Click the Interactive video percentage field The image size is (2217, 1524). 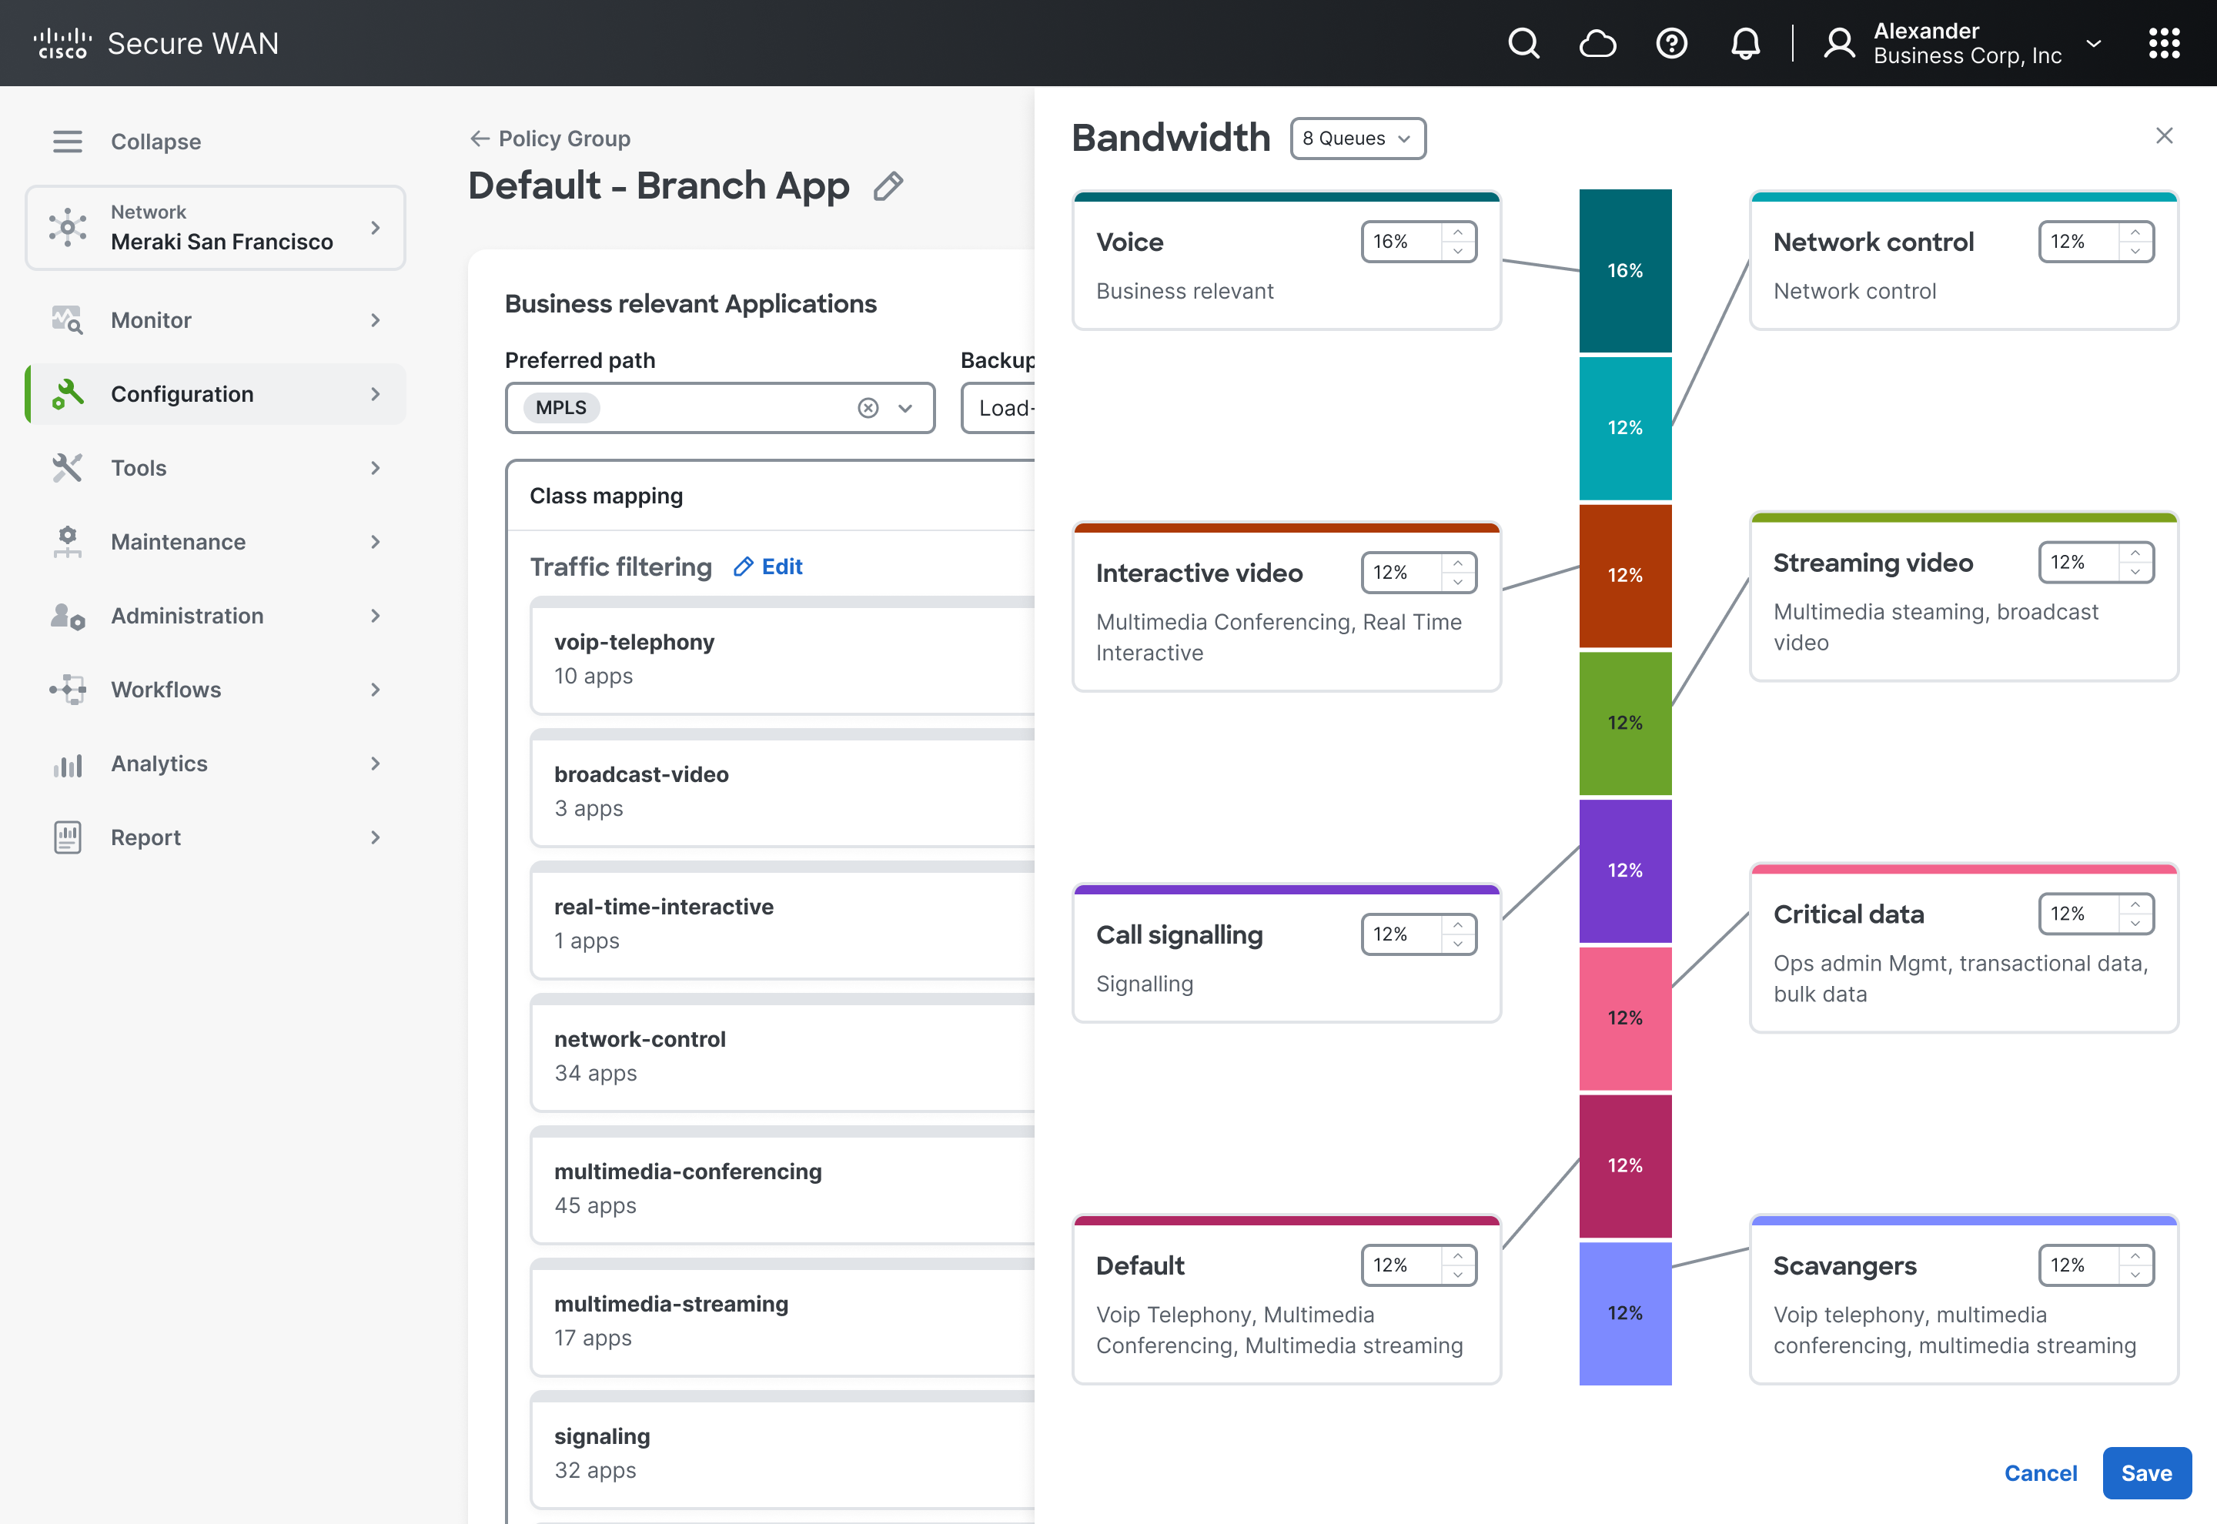(x=1419, y=573)
